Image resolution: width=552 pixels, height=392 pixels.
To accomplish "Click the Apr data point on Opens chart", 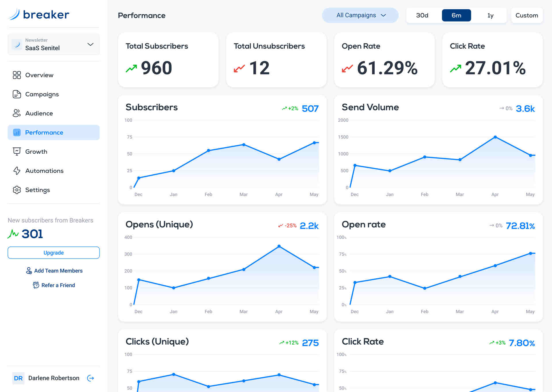I will (x=279, y=246).
